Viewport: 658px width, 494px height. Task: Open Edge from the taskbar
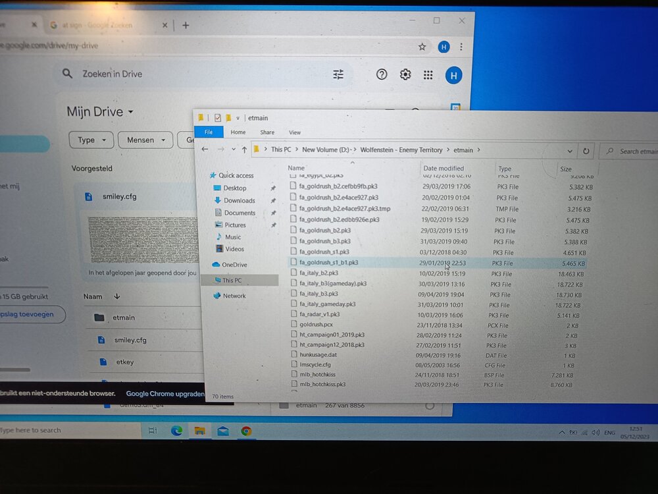tap(176, 431)
